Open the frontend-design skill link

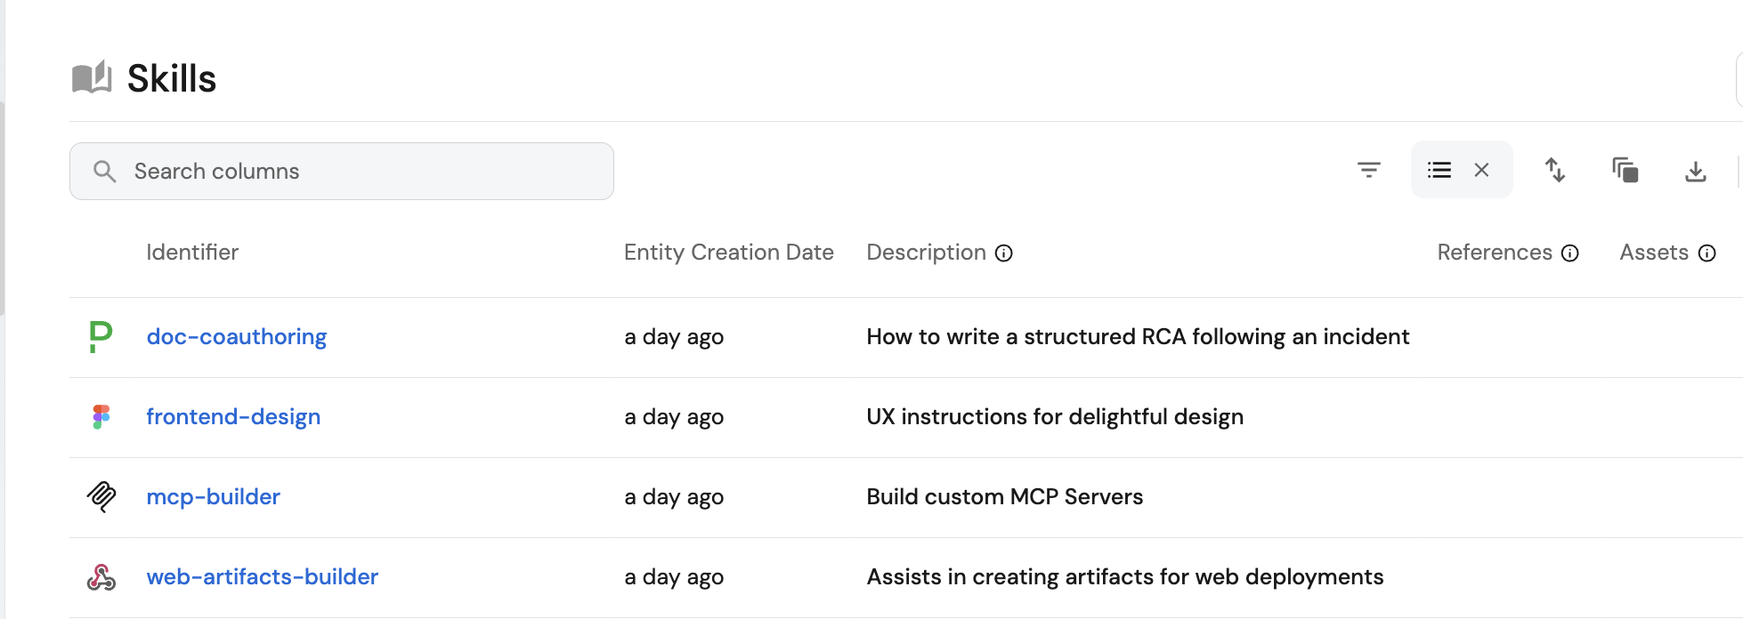pyautogui.click(x=233, y=417)
